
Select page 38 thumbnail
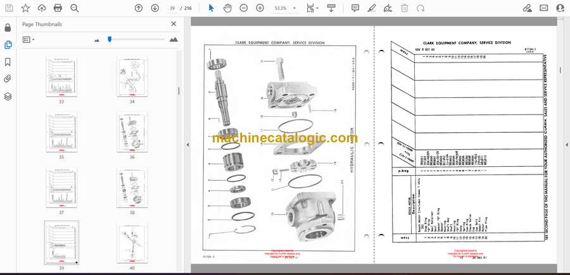click(132, 188)
